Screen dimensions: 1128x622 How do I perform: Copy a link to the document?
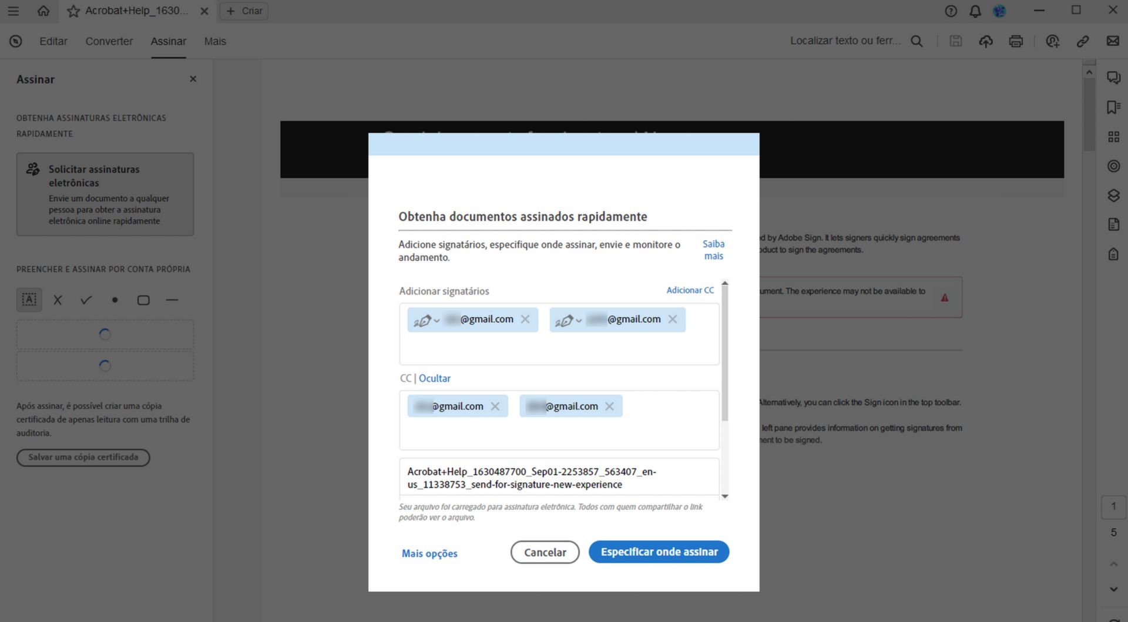(x=1083, y=41)
